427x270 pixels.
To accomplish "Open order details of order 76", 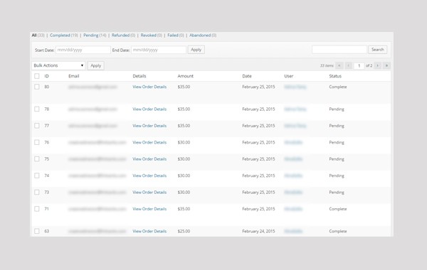I will pyautogui.click(x=149, y=142).
